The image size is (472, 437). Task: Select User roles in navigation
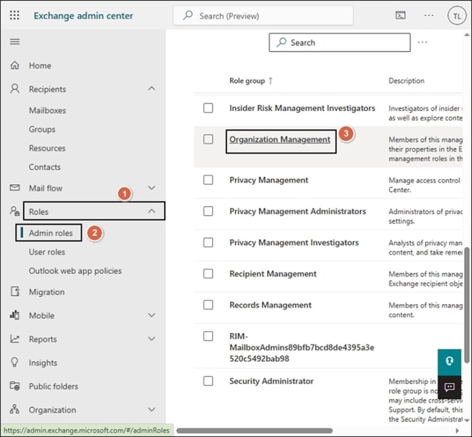point(47,252)
